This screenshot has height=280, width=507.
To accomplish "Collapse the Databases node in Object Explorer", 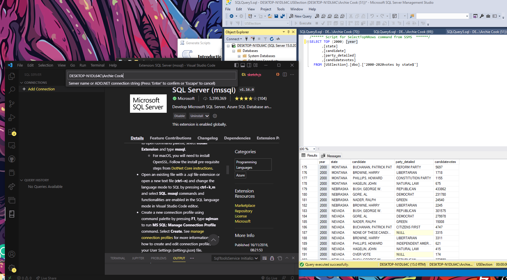I will click(234, 51).
